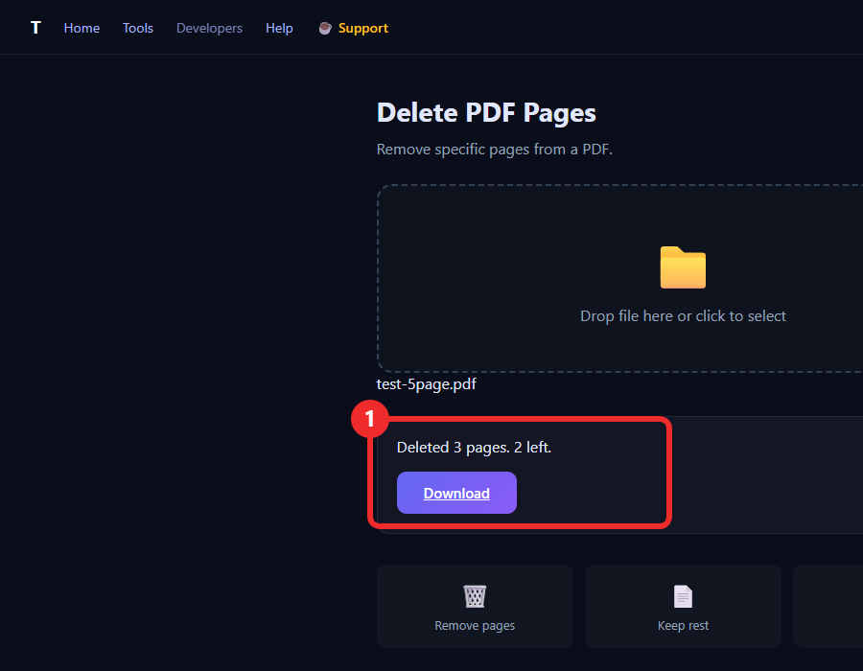Click the document Keep rest icon
This screenshot has width=863, height=671.
click(x=683, y=596)
